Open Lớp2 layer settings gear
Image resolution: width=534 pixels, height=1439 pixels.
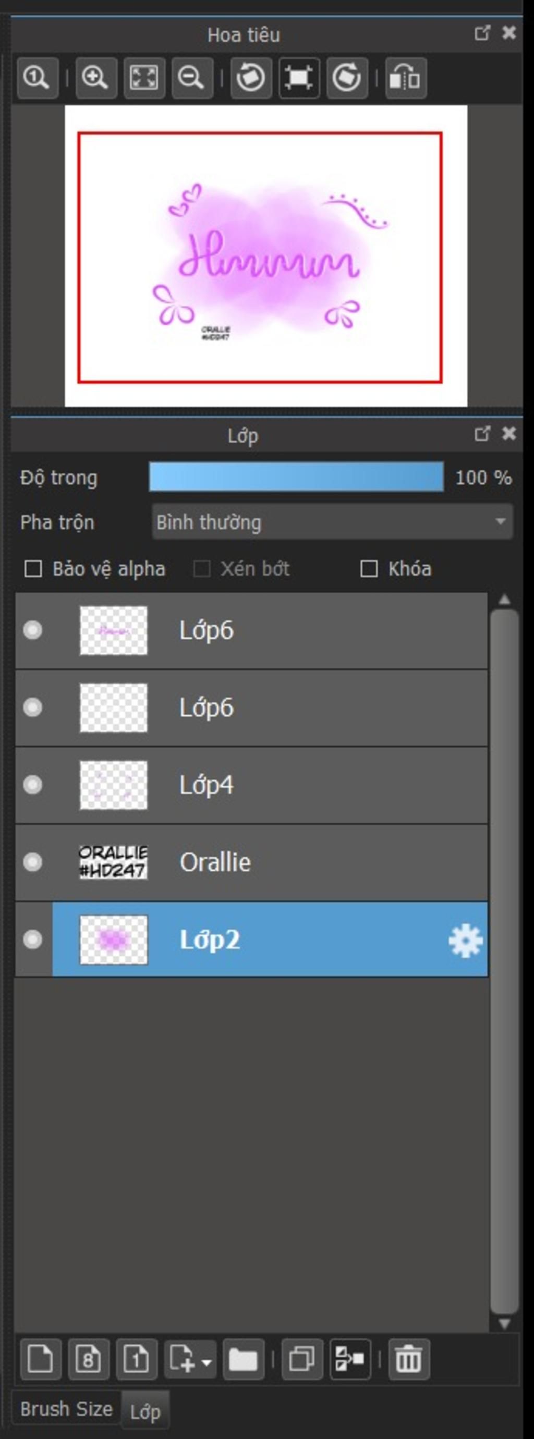point(465,940)
